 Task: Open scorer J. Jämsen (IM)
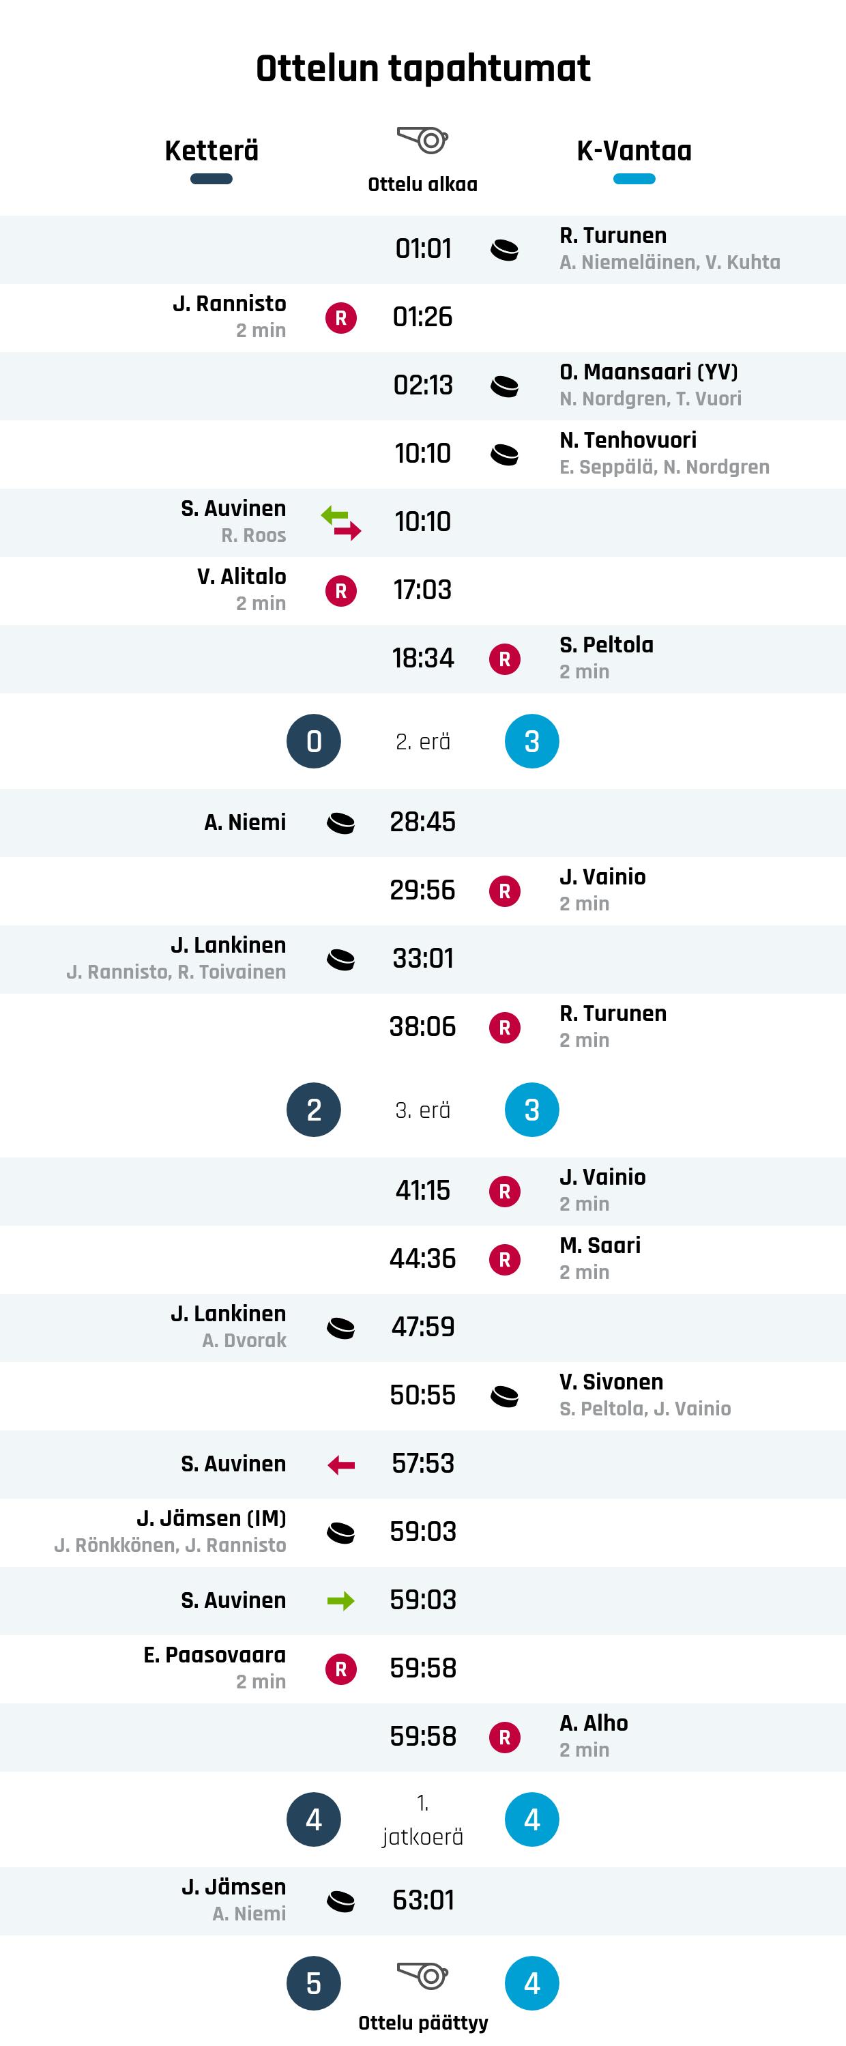(211, 1518)
